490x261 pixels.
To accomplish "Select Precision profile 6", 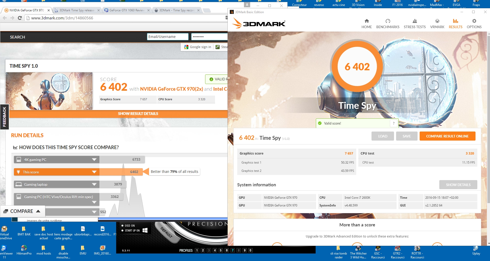I will 227,250.
